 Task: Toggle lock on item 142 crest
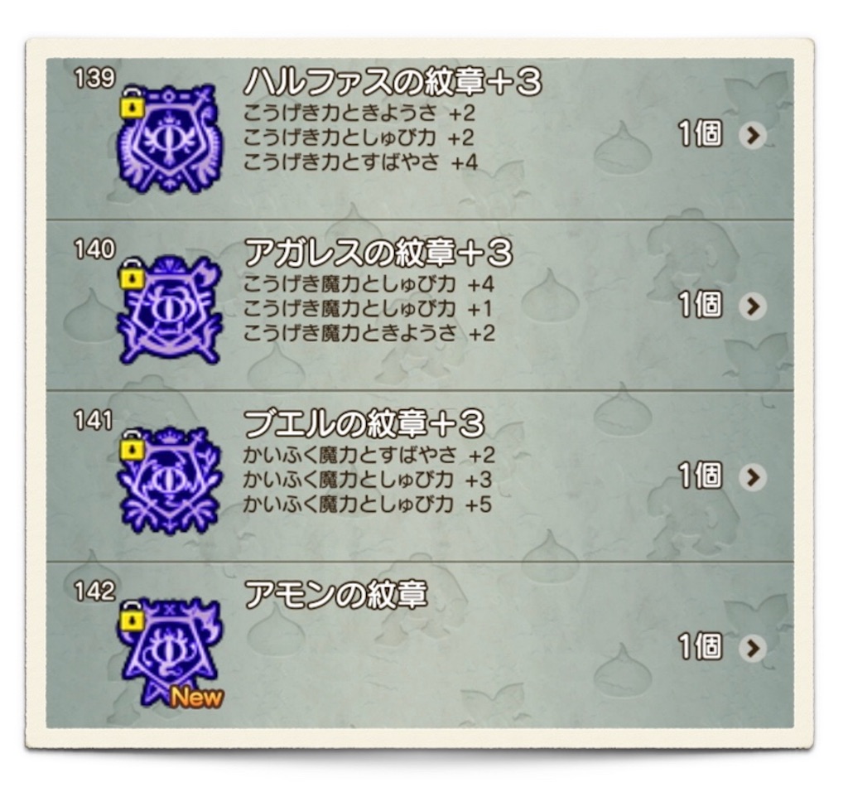click(132, 617)
